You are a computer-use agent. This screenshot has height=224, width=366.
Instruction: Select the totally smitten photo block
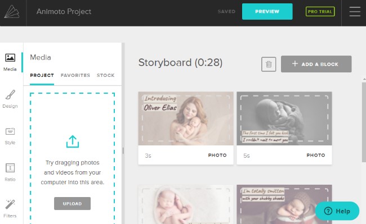(x=284, y=204)
